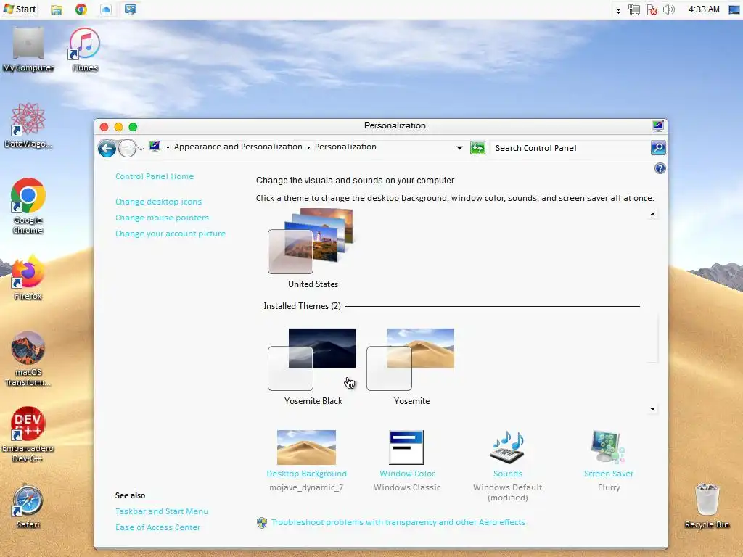Open the Window Color icon
Screen dimensions: 743x557
(x=406, y=447)
